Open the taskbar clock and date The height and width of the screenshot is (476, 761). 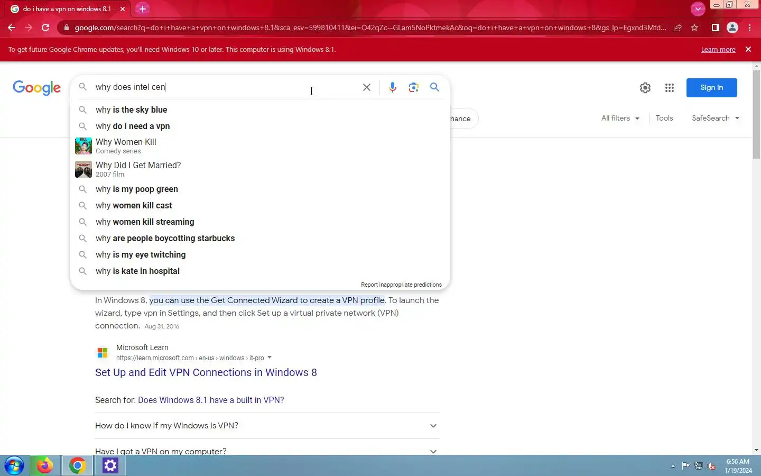pyautogui.click(x=738, y=466)
